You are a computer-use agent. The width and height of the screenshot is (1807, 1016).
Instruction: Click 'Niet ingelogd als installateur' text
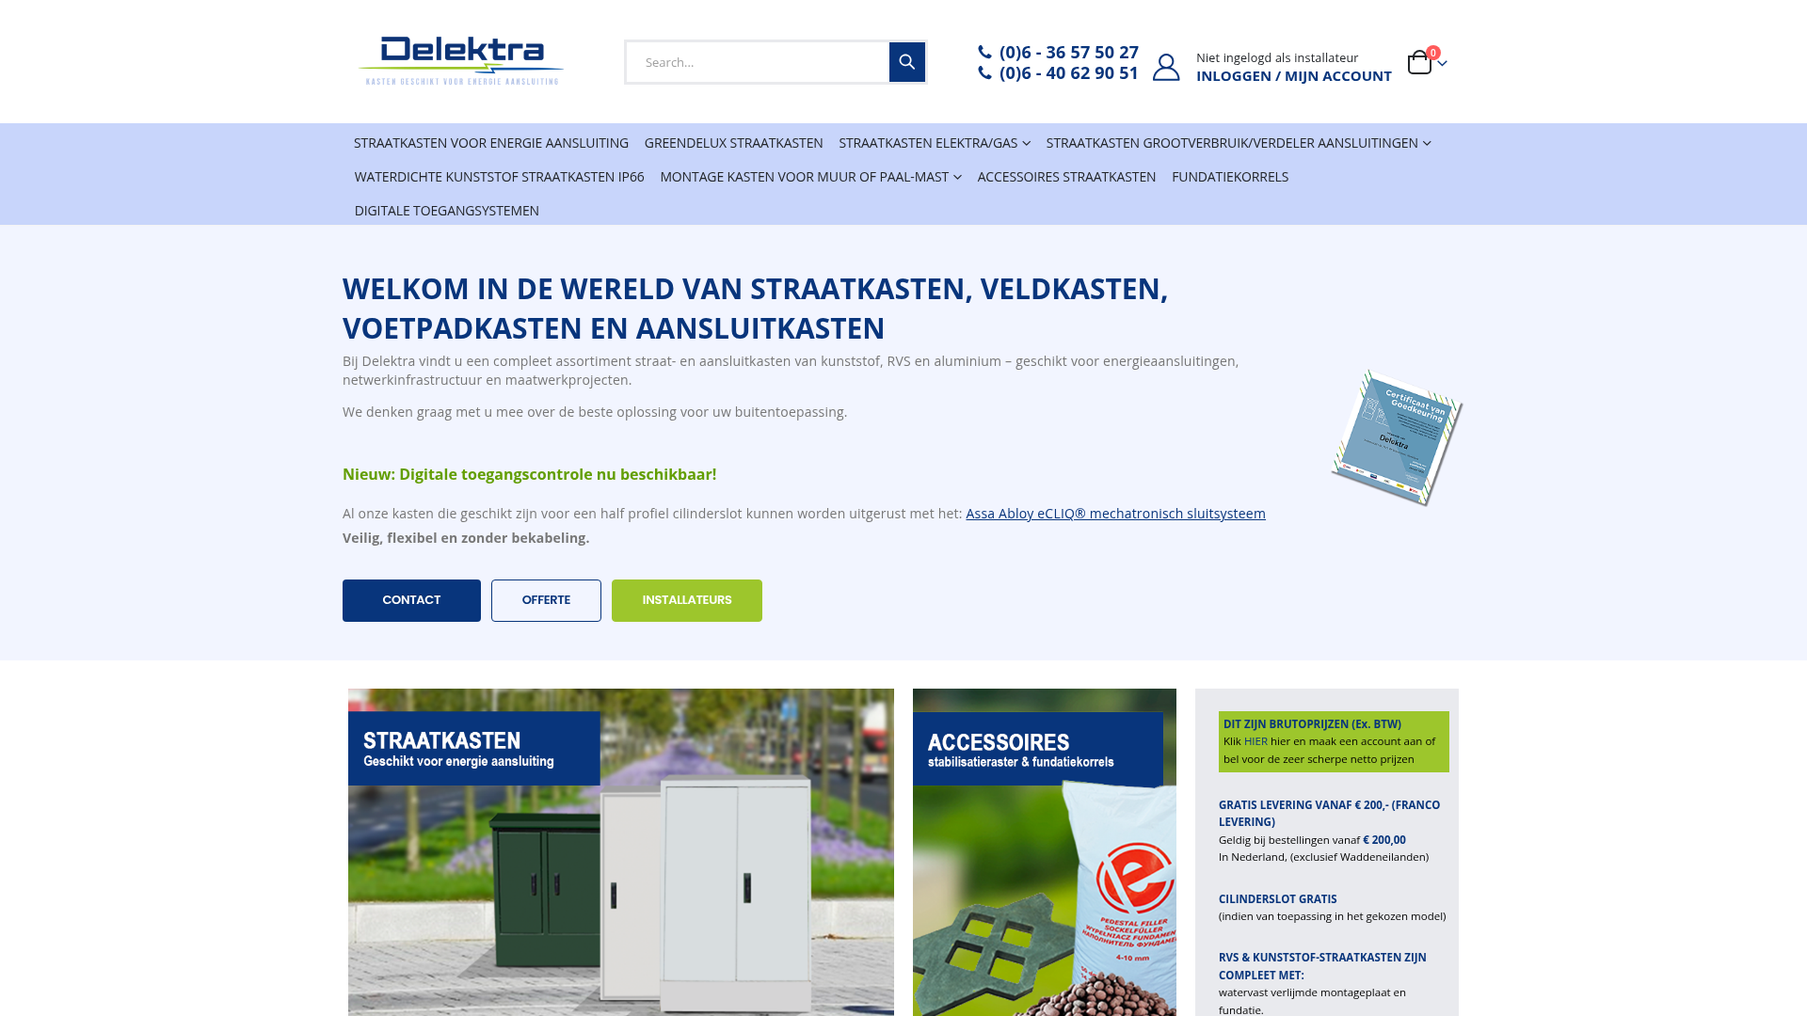pyautogui.click(x=1277, y=57)
